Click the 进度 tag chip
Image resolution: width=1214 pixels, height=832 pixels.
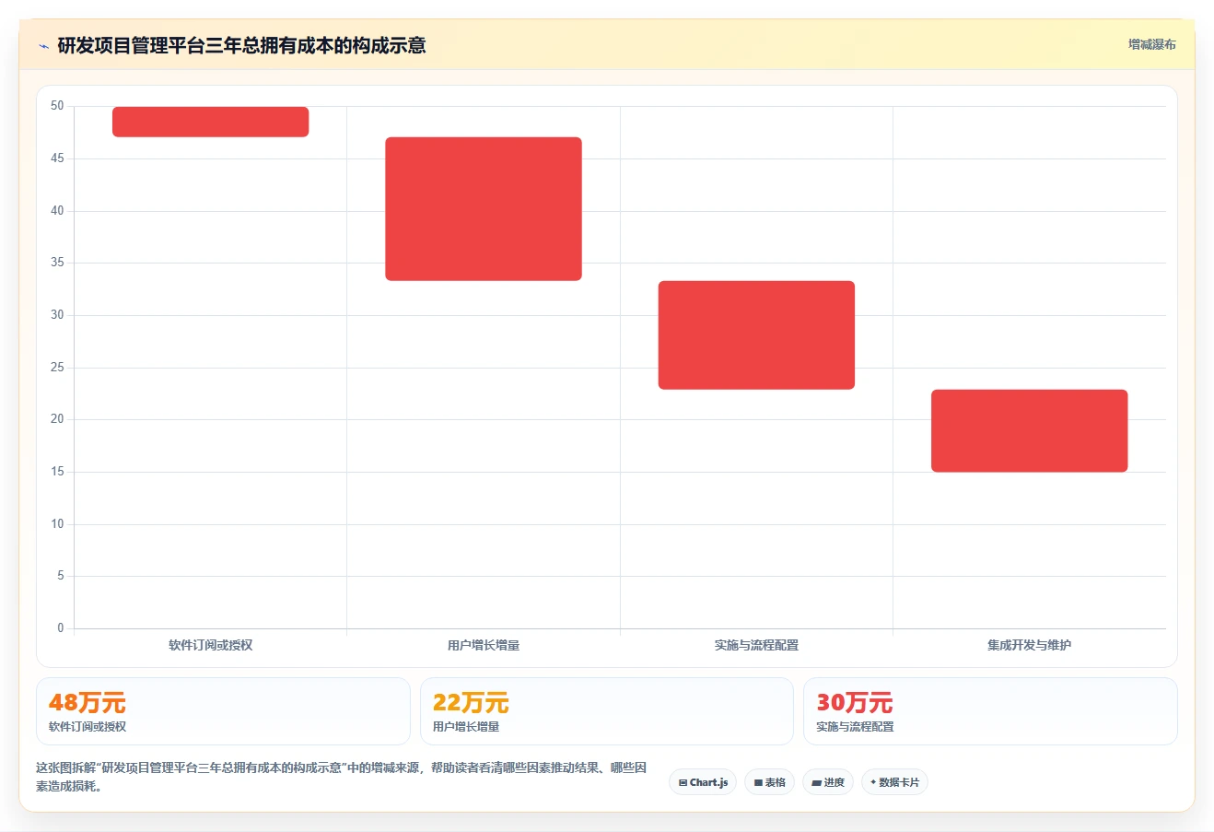828,782
